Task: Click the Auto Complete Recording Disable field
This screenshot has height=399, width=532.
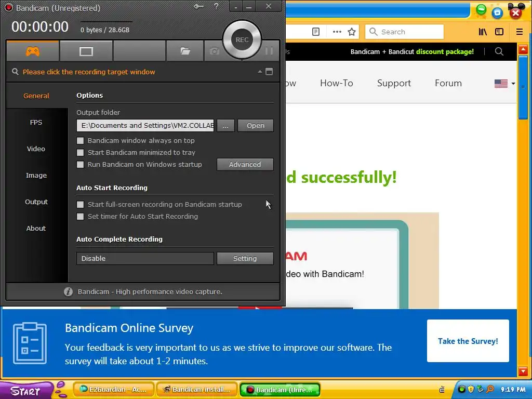Action: coord(145,259)
